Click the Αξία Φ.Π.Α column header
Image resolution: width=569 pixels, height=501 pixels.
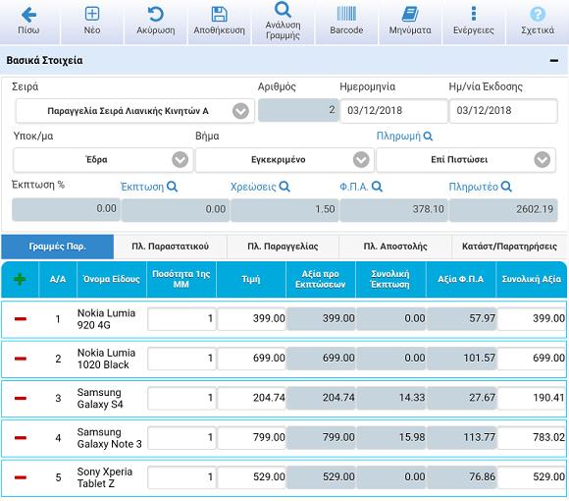(x=461, y=279)
